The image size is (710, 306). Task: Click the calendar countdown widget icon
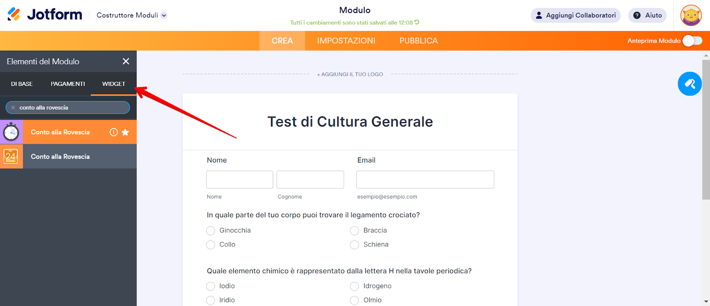point(11,157)
